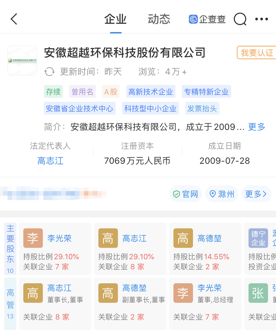Open the search magnifier icon
This screenshot has width=276, height=332.
pos(240,19)
